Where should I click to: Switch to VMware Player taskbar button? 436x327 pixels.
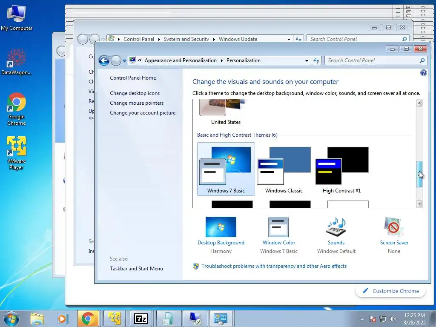(114, 318)
